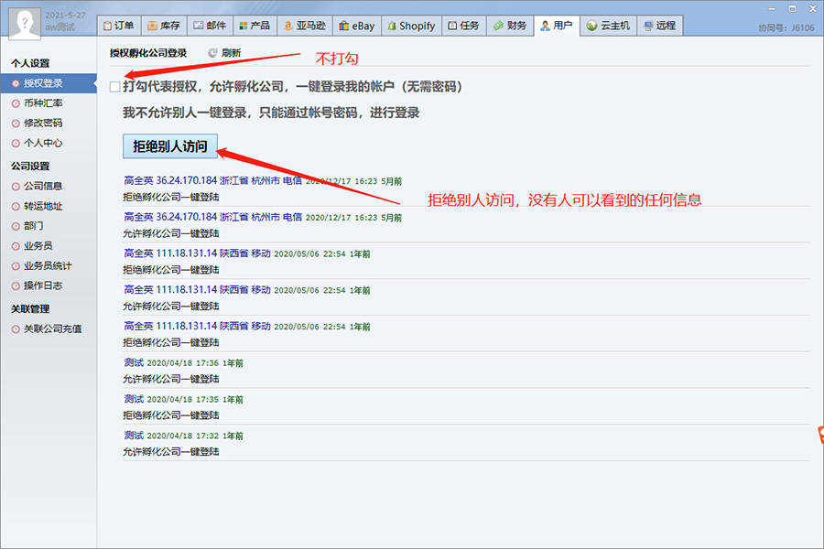Select the 产品 tab

point(255,26)
